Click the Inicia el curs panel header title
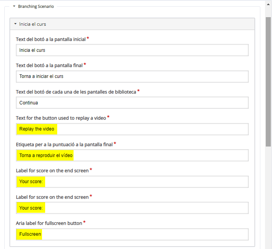This screenshot has width=272, height=249. click(x=32, y=24)
